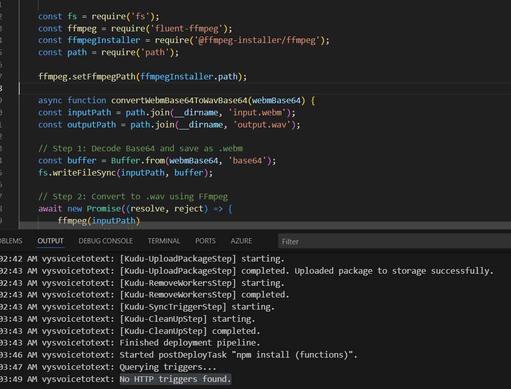Place cursor on the 'fluent-ffmpeg' string
The image size is (511, 389).
[188, 28]
